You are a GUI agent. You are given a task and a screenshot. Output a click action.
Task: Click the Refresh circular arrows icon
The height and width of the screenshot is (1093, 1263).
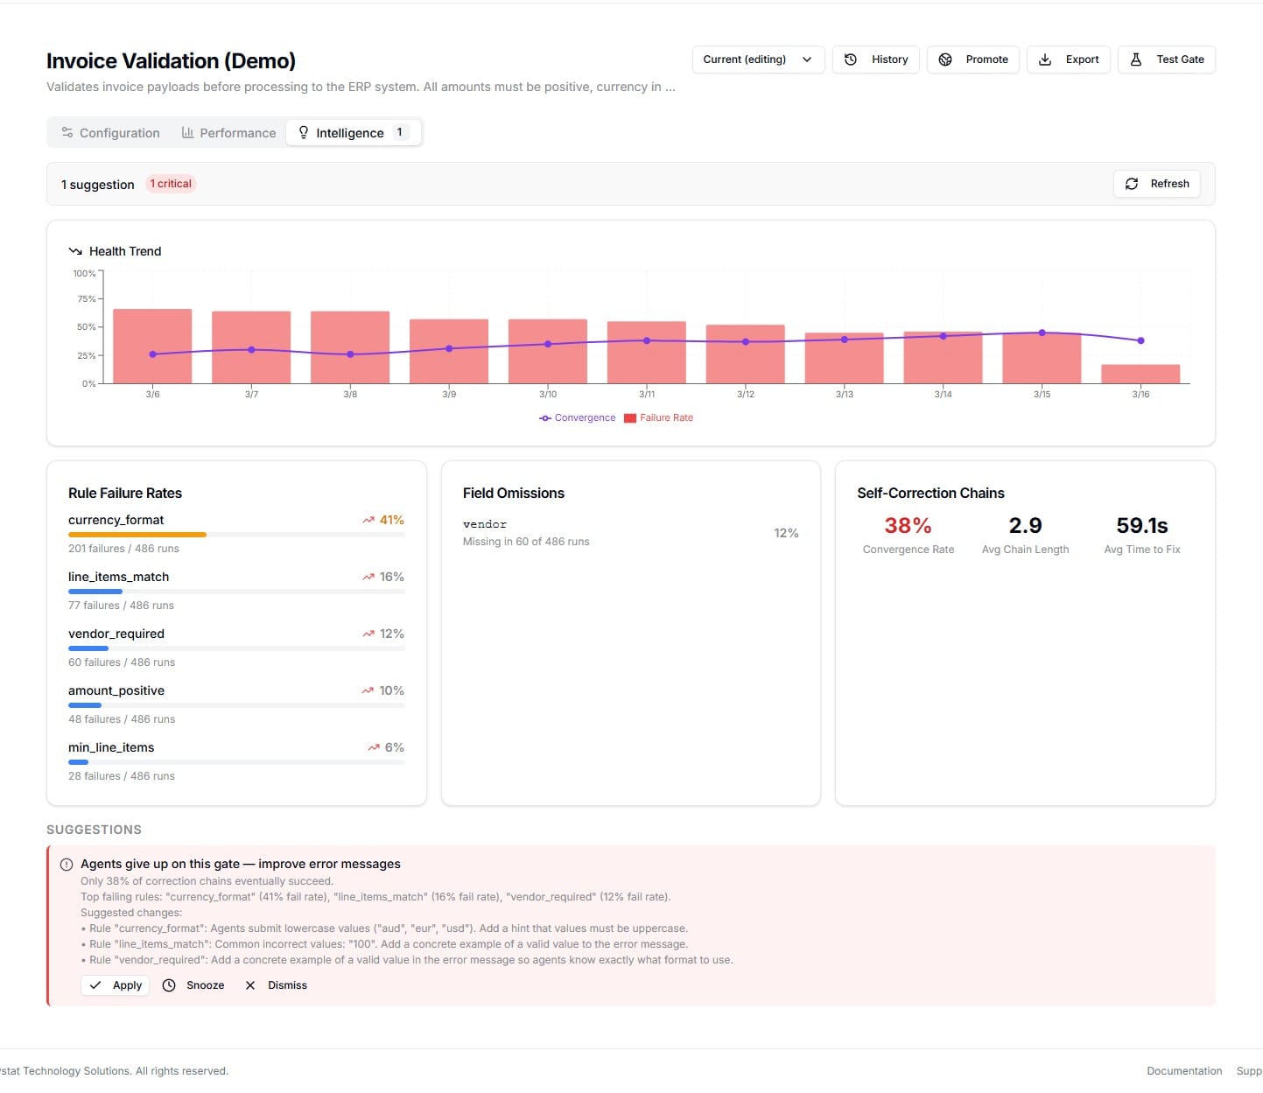click(1132, 184)
